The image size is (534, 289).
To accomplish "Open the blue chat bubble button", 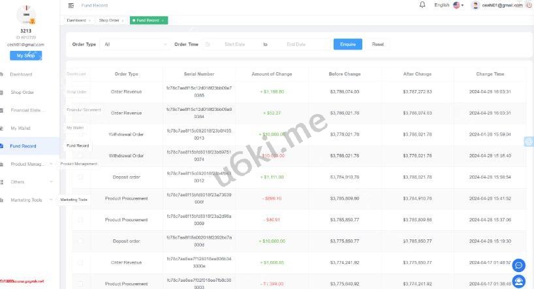I will click(x=518, y=265).
